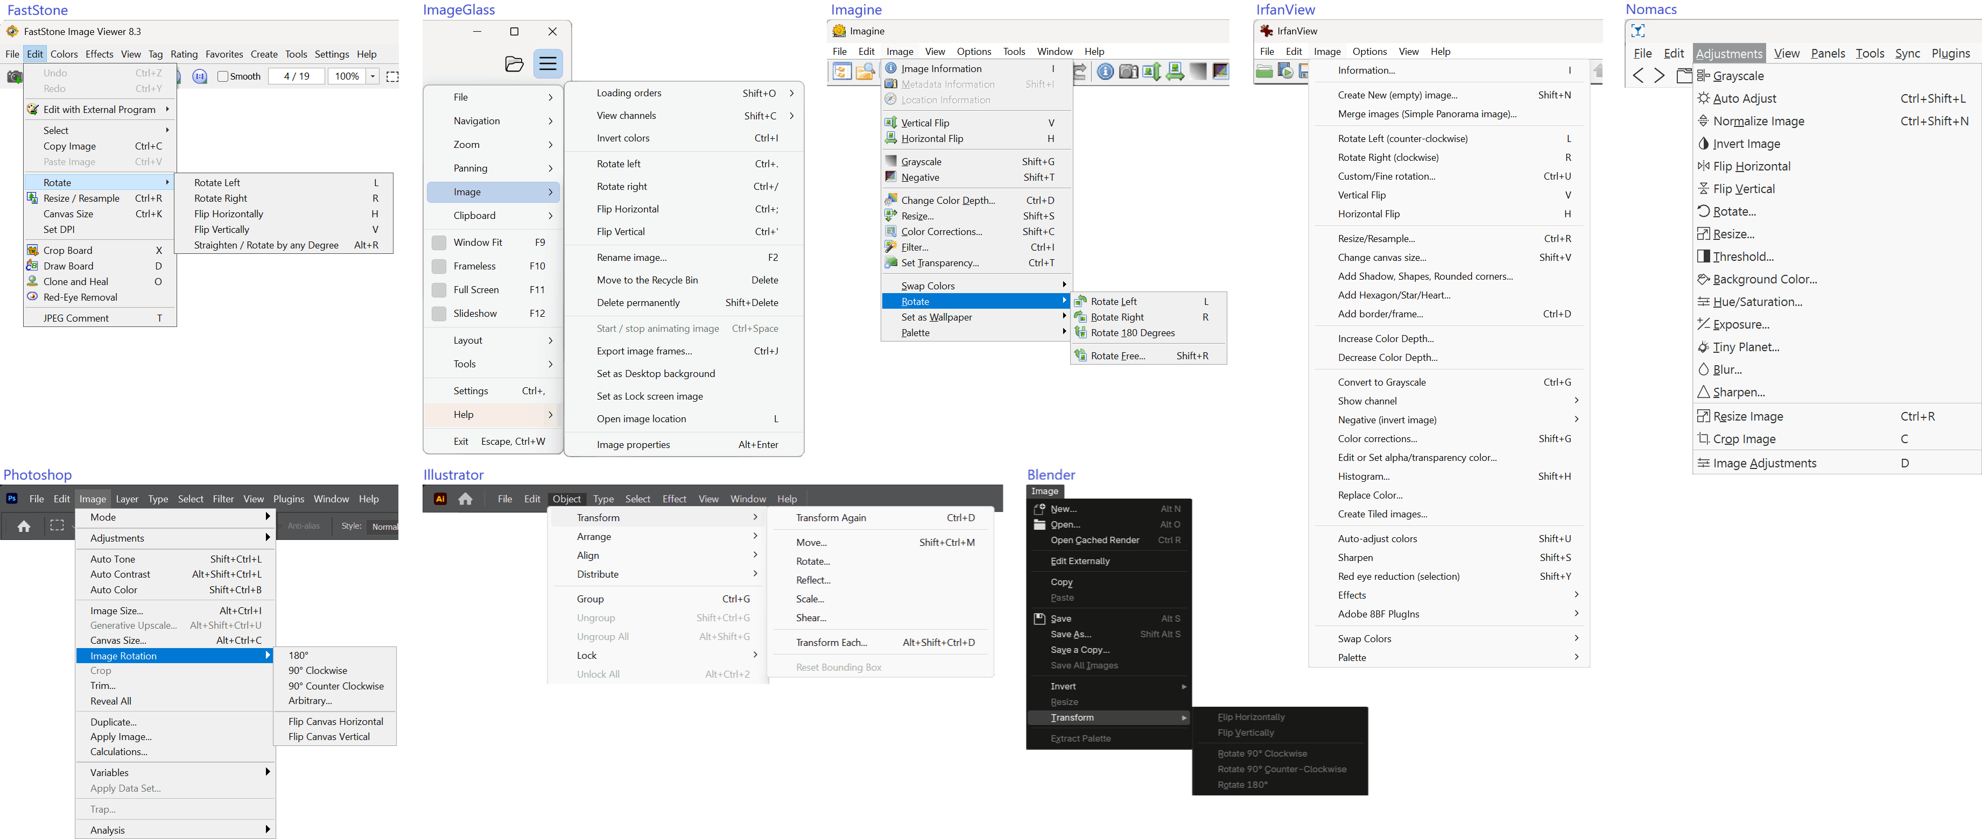Screen dimensions: 1982x839
Task: Click the previous-image arrow in Nomacs
Action: click(x=1638, y=75)
